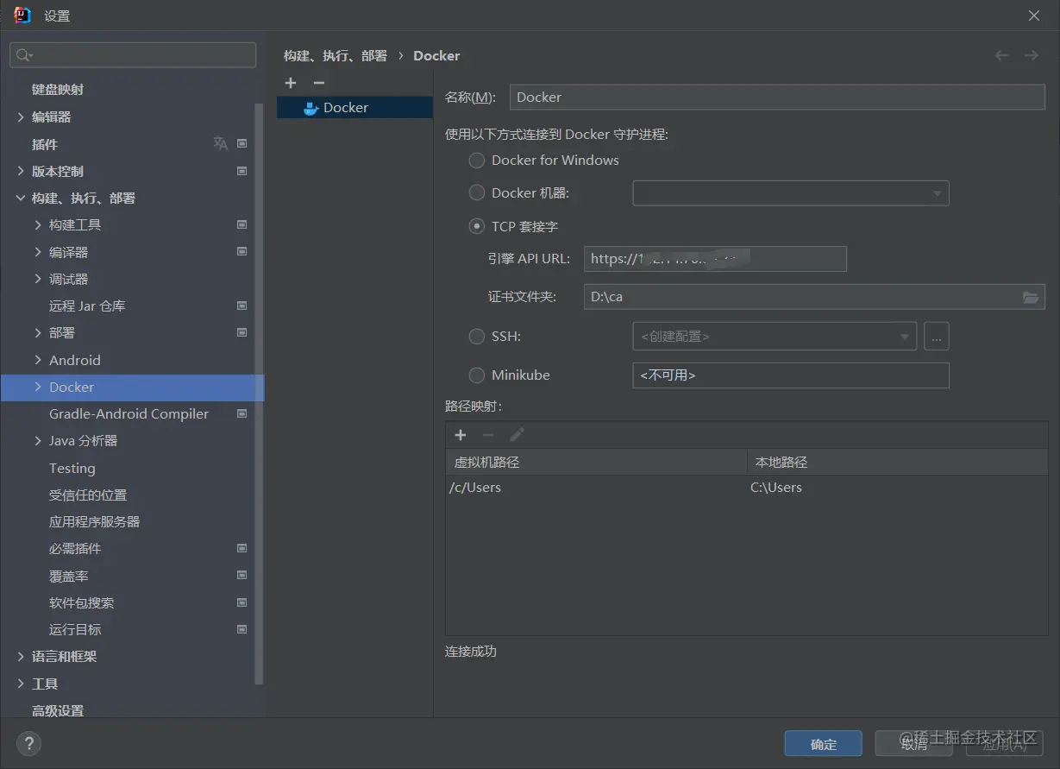Click the project-level icon beside 版本控制
This screenshot has width=1060, height=769.
pos(241,171)
